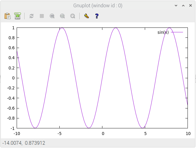Apply the next zoom settings

62,16
